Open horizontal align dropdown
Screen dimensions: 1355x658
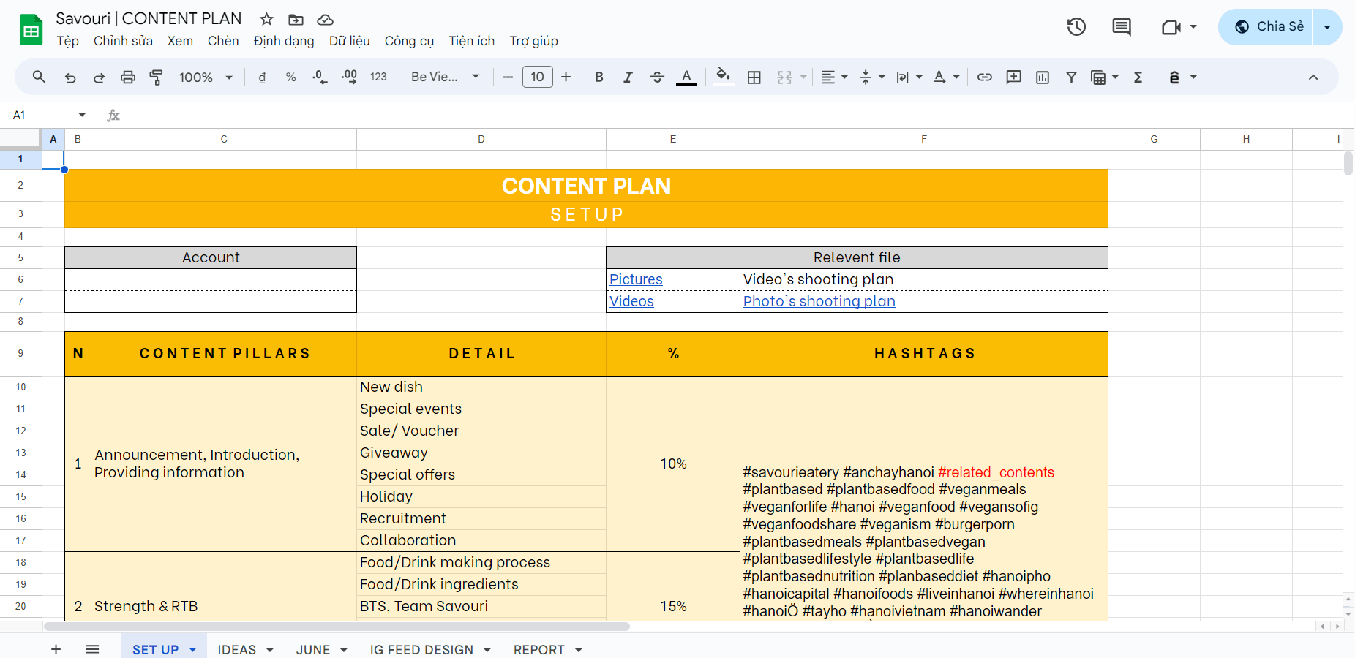tap(834, 77)
